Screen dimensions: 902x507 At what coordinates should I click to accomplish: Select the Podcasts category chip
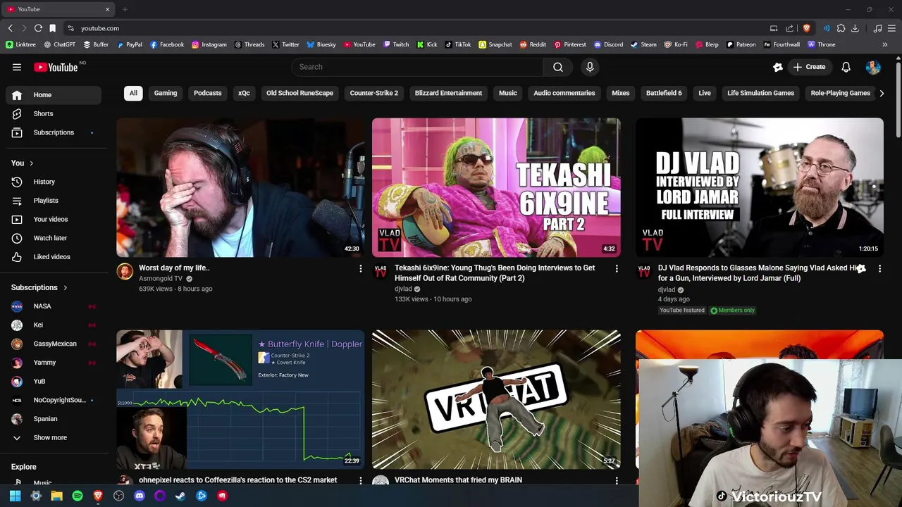click(x=208, y=93)
